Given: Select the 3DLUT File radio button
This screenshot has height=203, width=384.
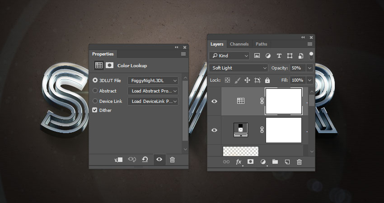Looking at the screenshot, I should (x=95, y=80).
